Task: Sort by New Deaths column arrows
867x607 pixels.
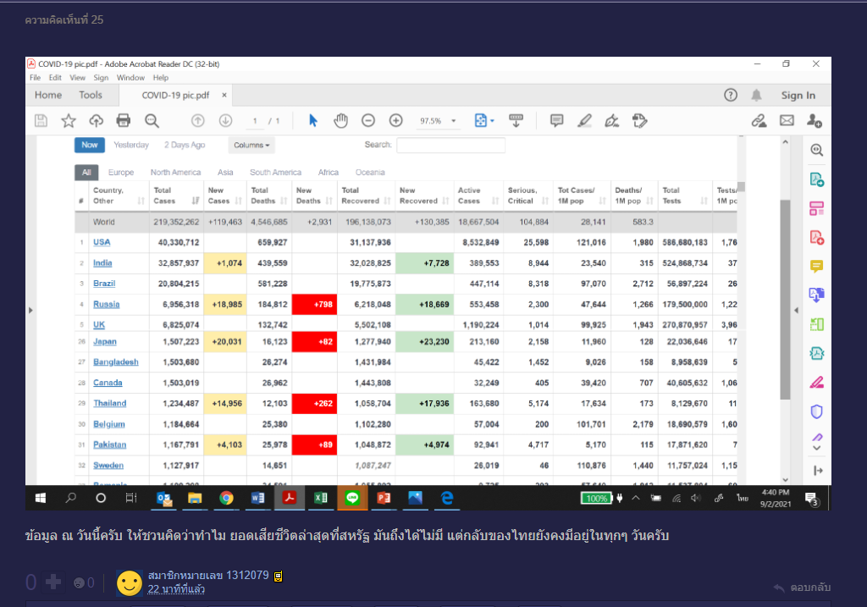Action: pyautogui.click(x=329, y=201)
